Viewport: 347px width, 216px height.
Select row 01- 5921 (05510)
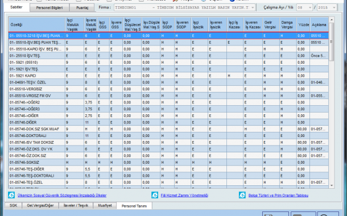(168, 63)
